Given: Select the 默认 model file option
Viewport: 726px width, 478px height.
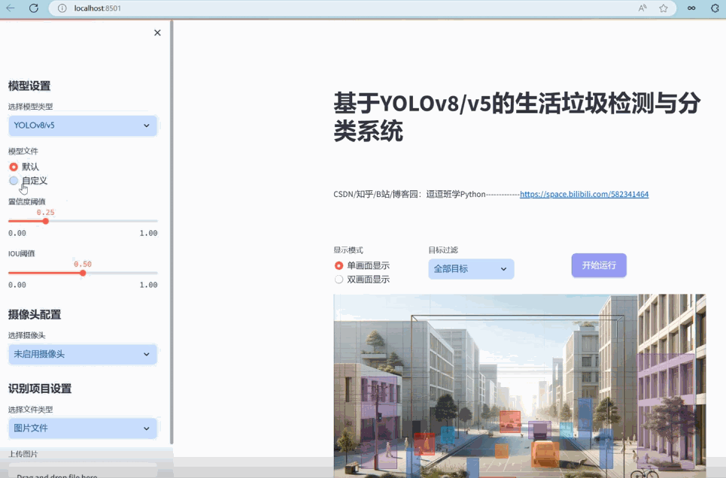Looking at the screenshot, I should (x=14, y=166).
